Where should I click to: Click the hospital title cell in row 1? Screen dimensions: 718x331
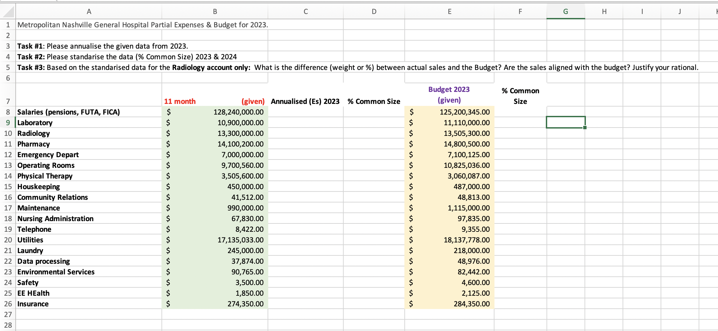89,24
